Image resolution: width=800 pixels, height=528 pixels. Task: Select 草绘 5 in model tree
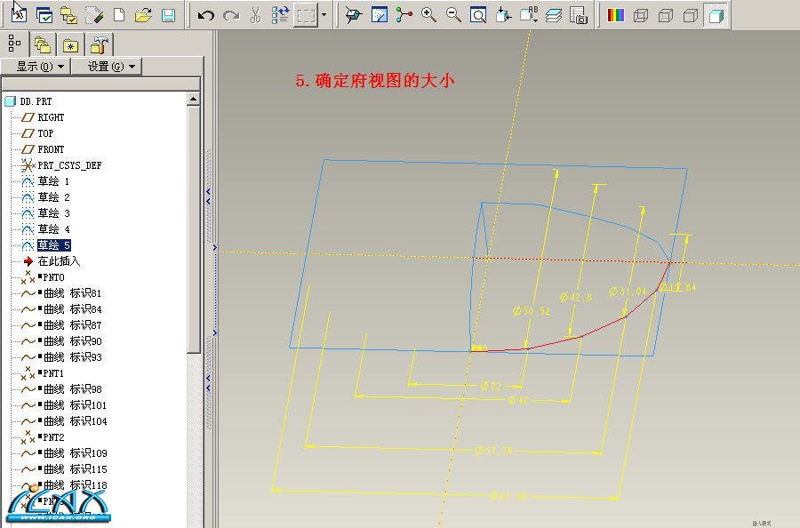(x=53, y=245)
